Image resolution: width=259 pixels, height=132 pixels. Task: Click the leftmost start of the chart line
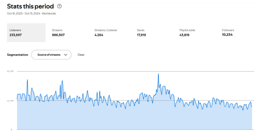point(17,99)
